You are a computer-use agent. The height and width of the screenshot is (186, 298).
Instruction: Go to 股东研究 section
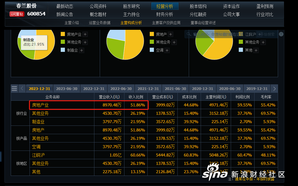click(x=131, y=6)
